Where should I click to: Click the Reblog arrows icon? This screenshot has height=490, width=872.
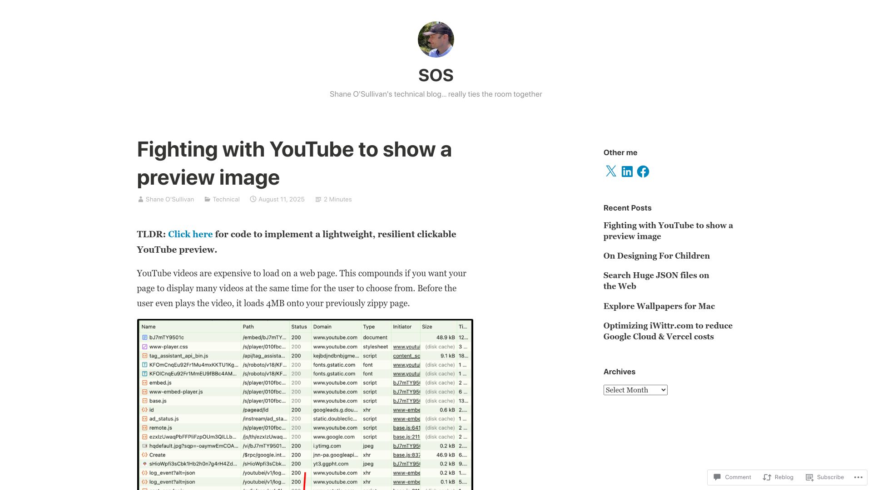[x=767, y=477]
